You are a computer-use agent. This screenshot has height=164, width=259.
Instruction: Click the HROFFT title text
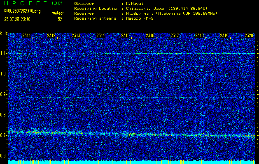26,3
